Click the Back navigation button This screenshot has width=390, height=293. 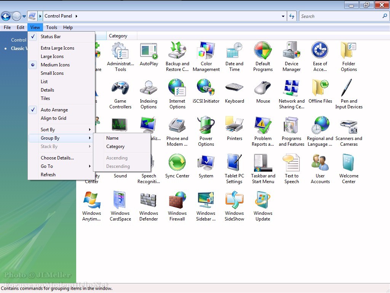(6, 16)
